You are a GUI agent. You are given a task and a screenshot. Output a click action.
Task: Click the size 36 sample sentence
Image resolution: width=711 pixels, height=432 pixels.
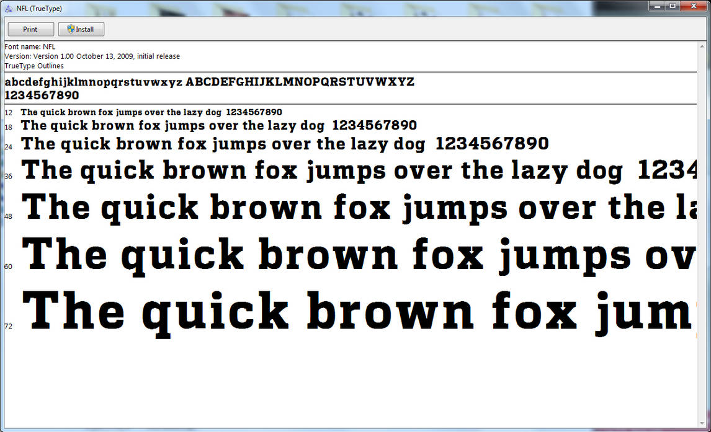tap(359, 171)
